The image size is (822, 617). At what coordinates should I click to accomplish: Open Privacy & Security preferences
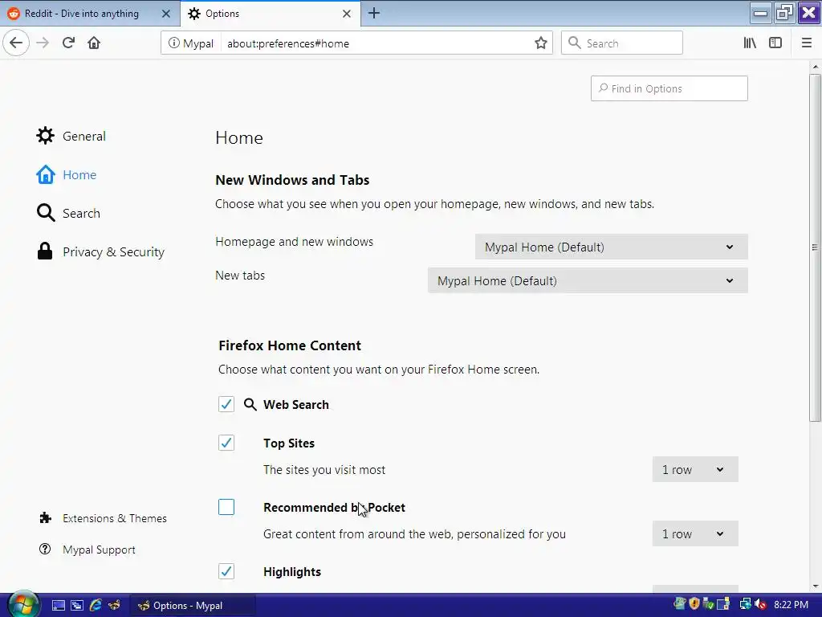[x=100, y=251]
